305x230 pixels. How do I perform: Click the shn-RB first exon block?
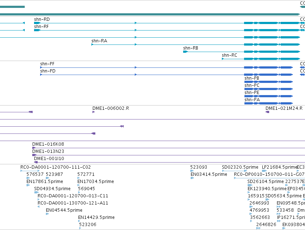185,52
